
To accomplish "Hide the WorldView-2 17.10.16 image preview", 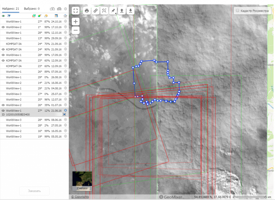I will pyautogui.click(x=3, y=27).
